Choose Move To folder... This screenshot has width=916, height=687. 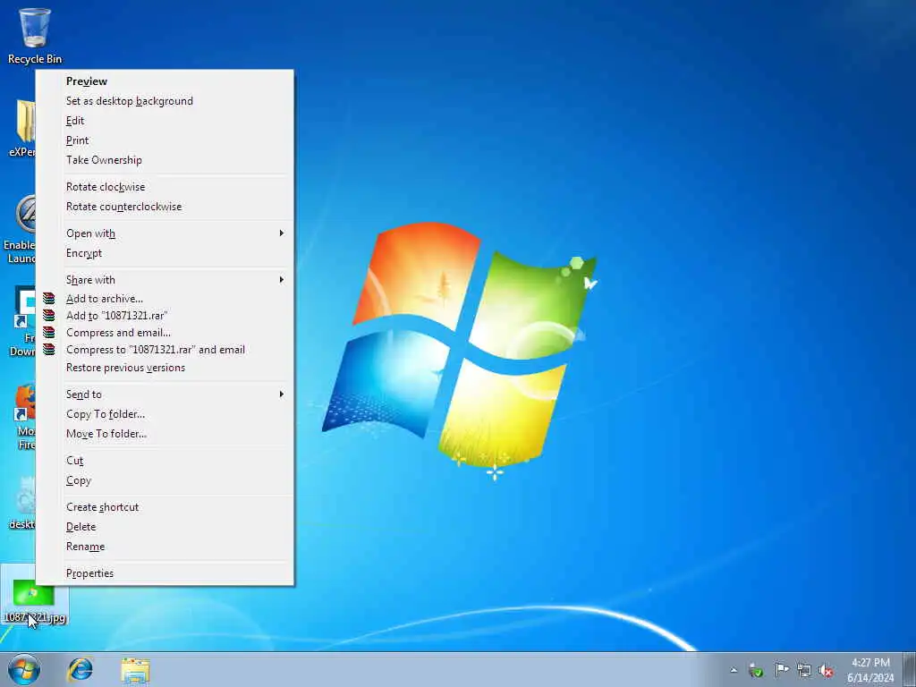[165, 434]
